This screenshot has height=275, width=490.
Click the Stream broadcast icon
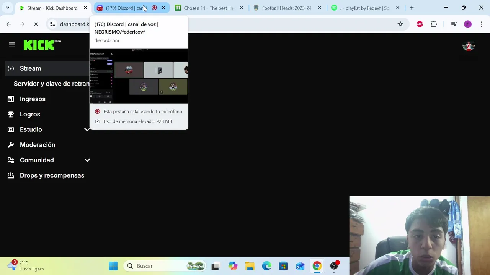coord(11,68)
